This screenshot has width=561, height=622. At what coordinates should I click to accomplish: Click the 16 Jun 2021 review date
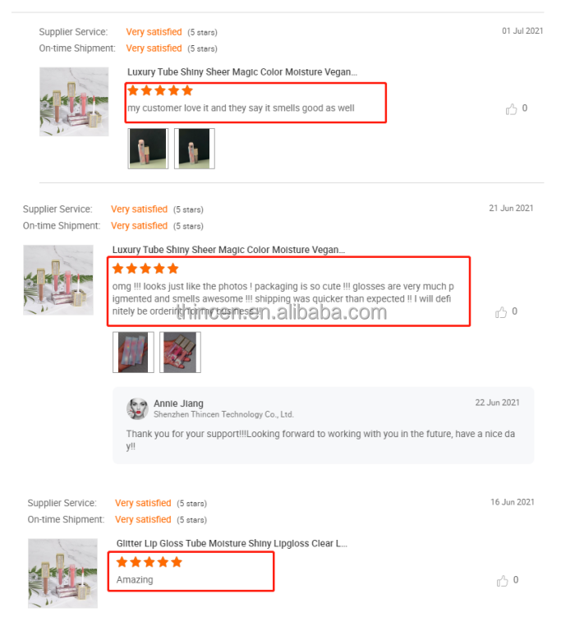pyautogui.click(x=513, y=502)
